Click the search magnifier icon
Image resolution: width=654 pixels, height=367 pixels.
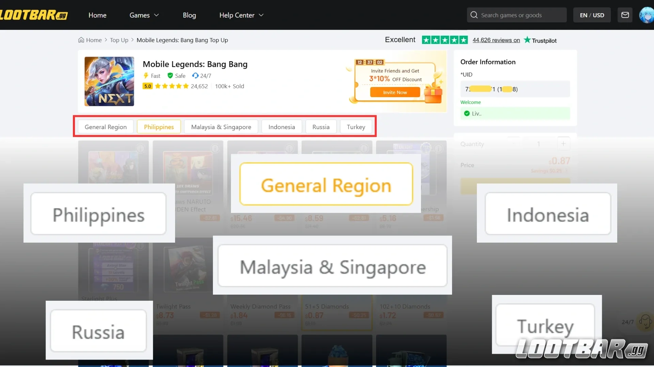coord(474,15)
